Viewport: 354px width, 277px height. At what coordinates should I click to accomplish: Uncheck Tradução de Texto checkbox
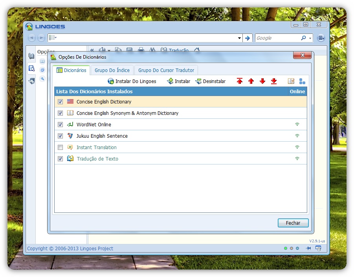tap(60, 159)
